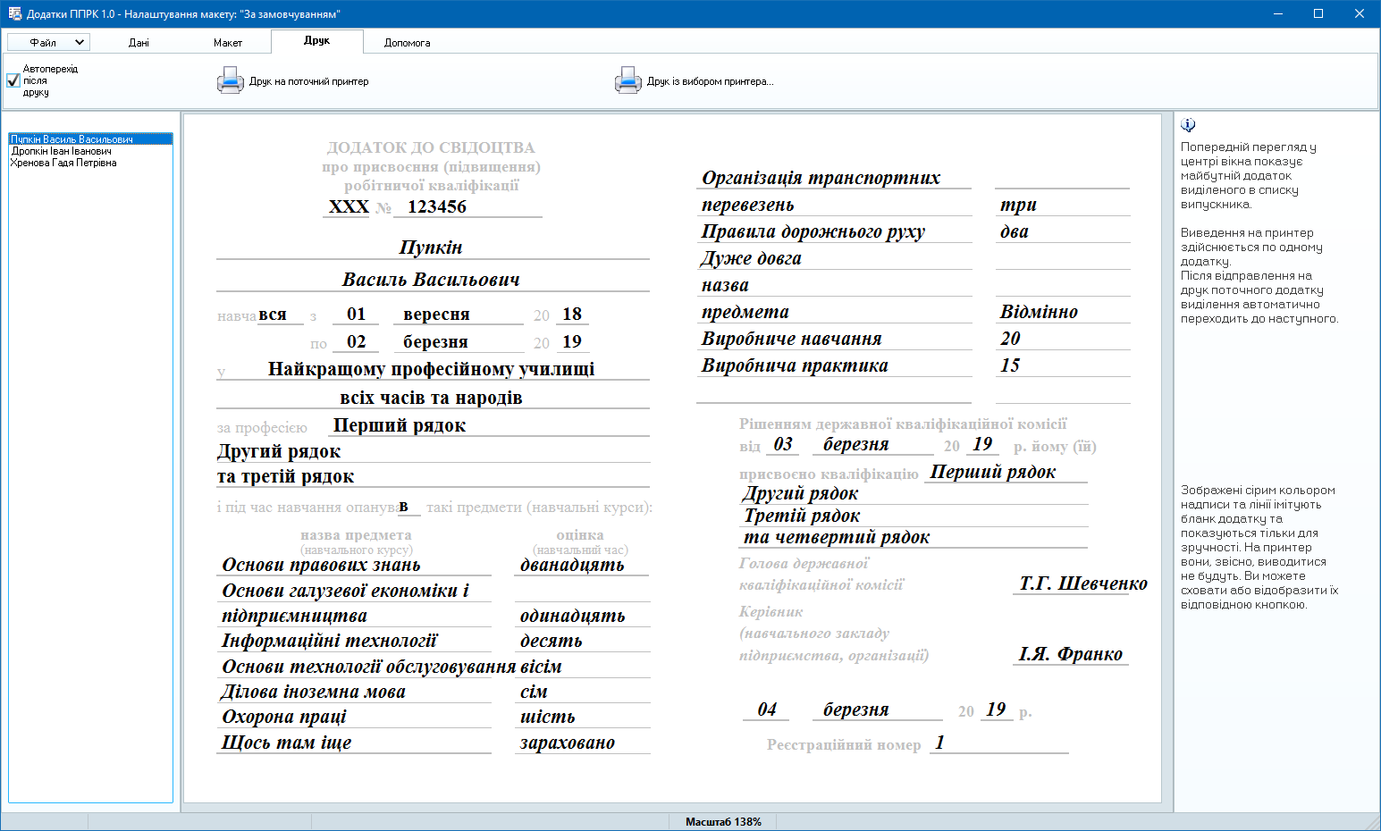
Task: Go to the Допомога tab
Action: point(407,42)
